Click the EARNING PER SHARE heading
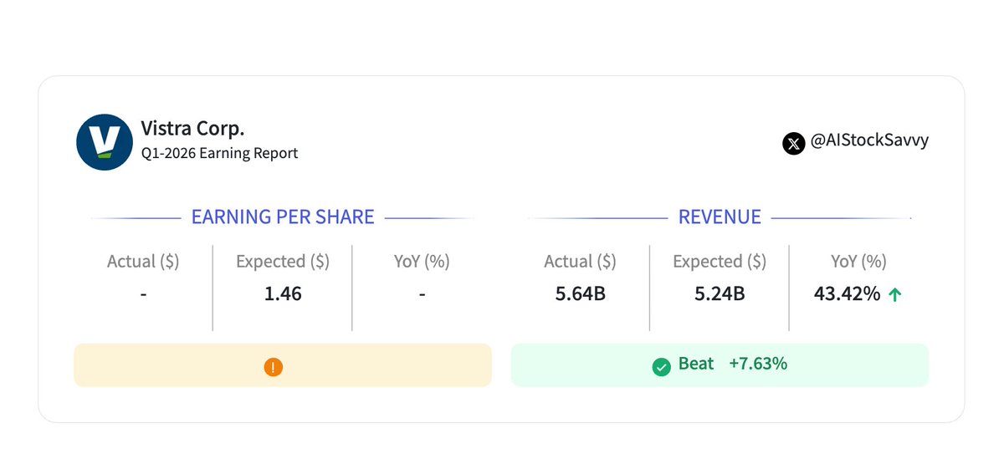 [x=283, y=217]
